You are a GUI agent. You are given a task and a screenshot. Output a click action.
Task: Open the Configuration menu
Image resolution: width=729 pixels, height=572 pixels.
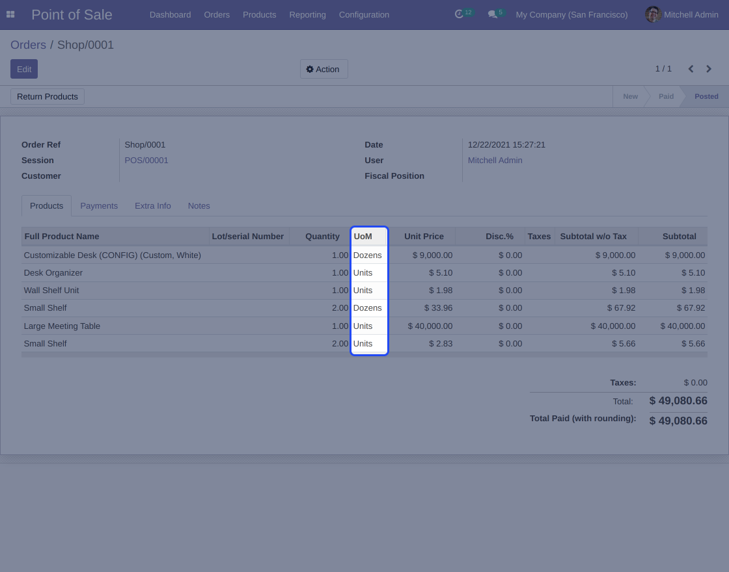point(364,14)
